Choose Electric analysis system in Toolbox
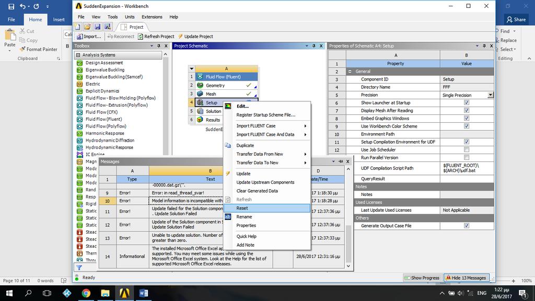 pyautogui.click(x=92, y=84)
